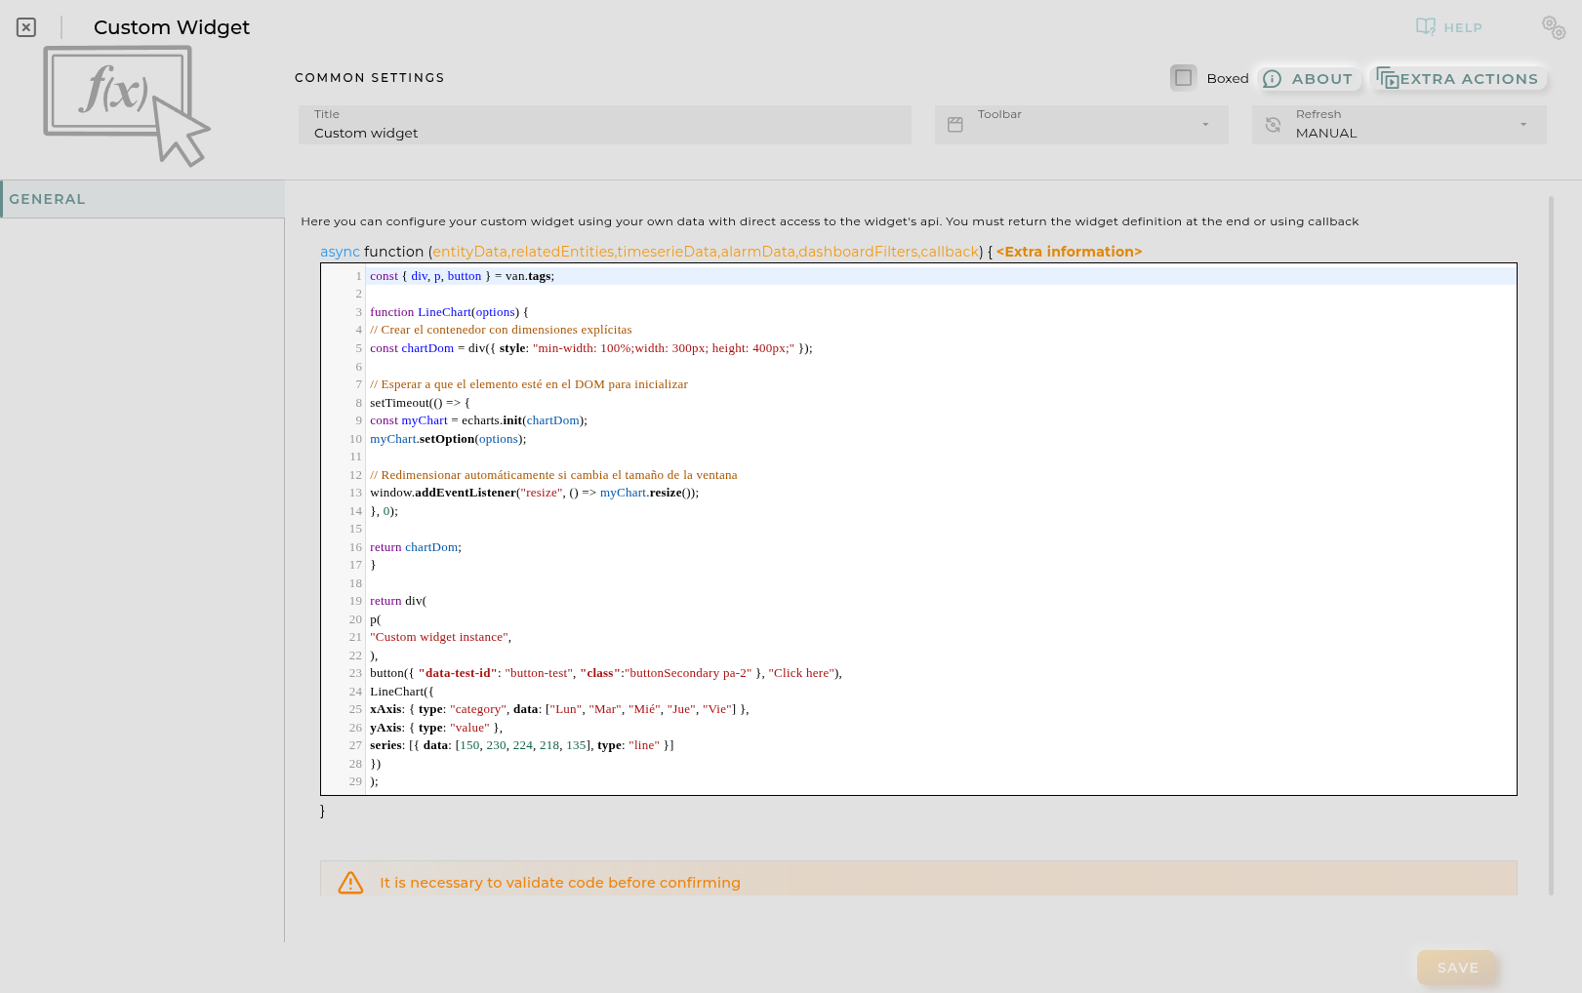
Task: Toggle the Boxed checkbox
Action: click(1184, 78)
